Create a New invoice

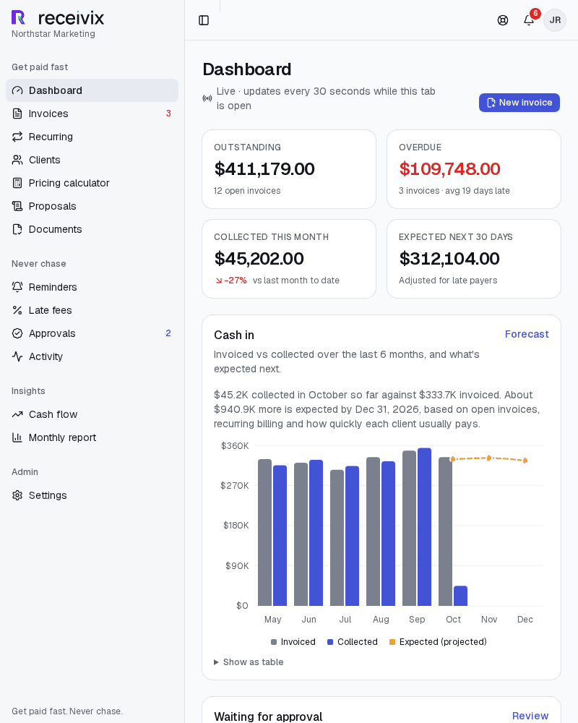(x=519, y=103)
